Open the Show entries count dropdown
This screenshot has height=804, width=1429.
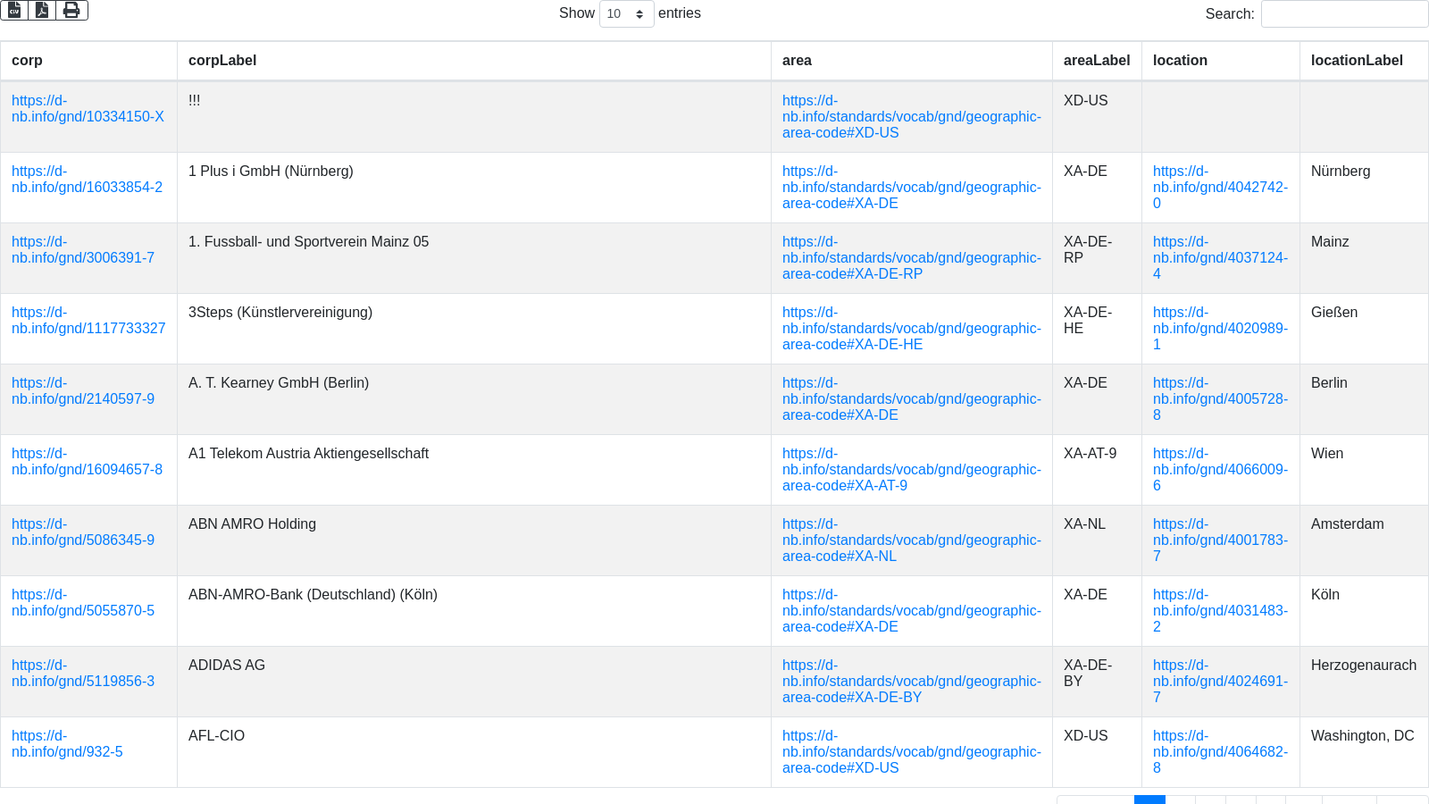(626, 14)
